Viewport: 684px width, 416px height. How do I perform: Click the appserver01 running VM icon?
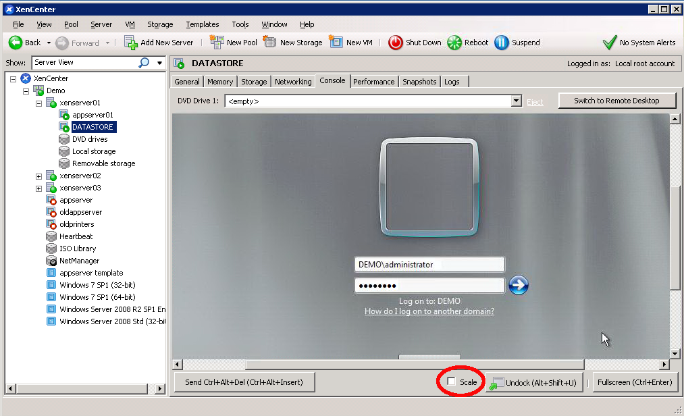[64, 115]
